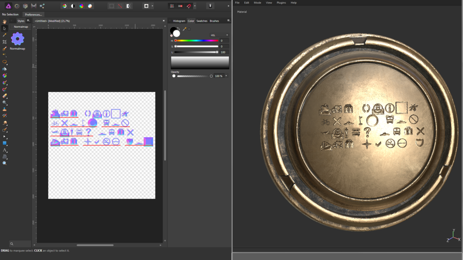Select the View (hand) tool
The height and width of the screenshot is (260, 463).
tap(5, 22)
